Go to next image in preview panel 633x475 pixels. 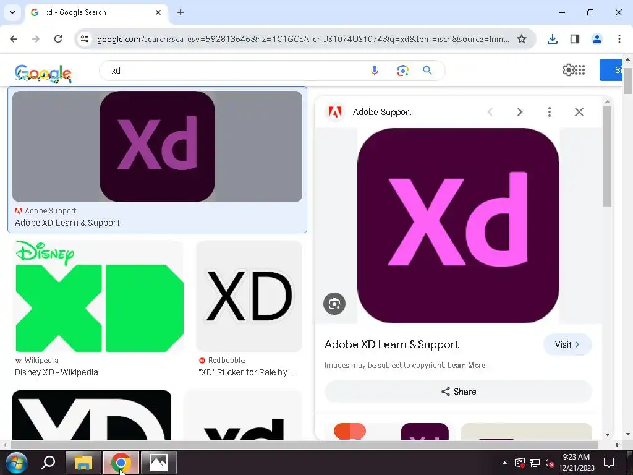pos(520,112)
